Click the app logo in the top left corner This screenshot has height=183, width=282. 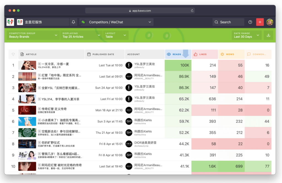(10, 22)
